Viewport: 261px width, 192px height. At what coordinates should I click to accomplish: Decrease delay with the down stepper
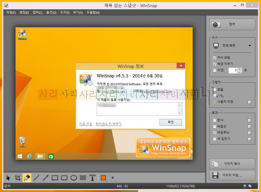tap(240, 72)
